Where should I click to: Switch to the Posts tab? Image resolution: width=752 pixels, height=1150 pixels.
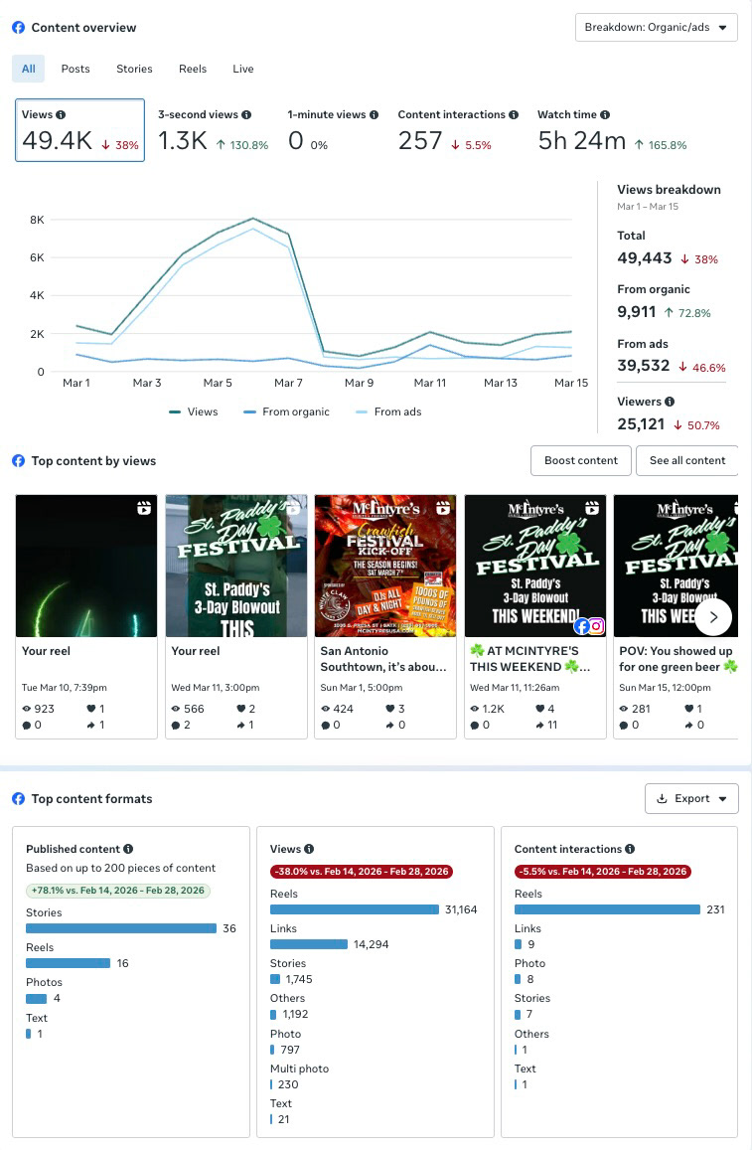pyautogui.click(x=75, y=69)
